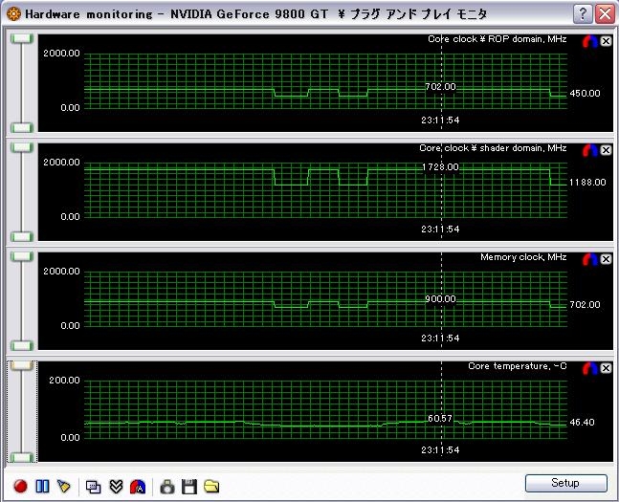Viewport: 619px width, 502px height.
Task: Click the RivaTuner gear icon in title bar
Action: point(13,14)
